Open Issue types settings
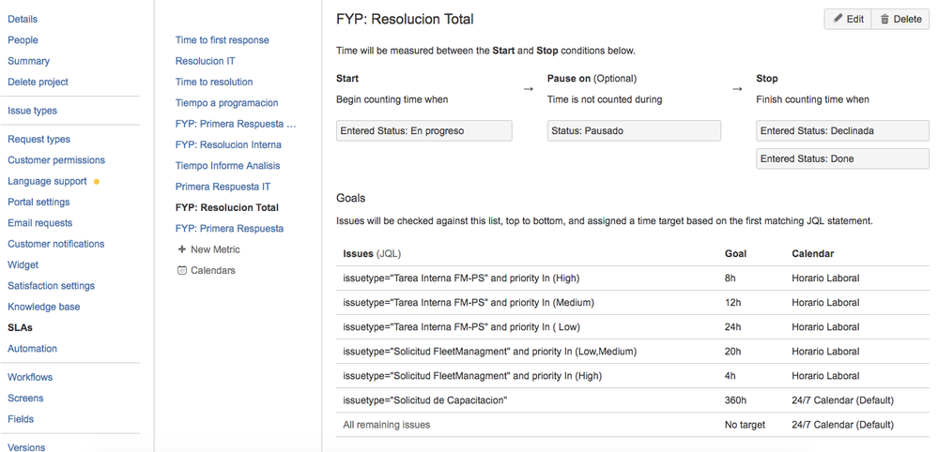Viewport: 938px width, 452px height. 32,111
